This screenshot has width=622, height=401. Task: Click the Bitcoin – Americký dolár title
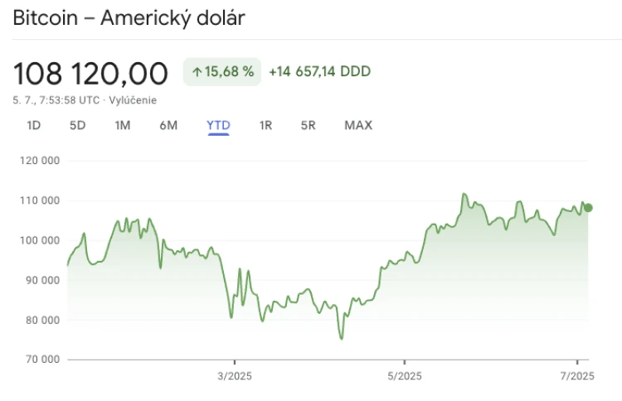129,18
